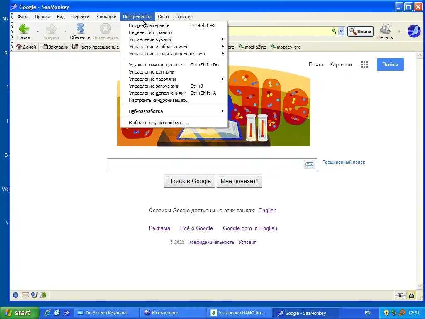This screenshot has height=319, width=425.
Task: Open Управление дополнениями menu item
Action: (174, 93)
